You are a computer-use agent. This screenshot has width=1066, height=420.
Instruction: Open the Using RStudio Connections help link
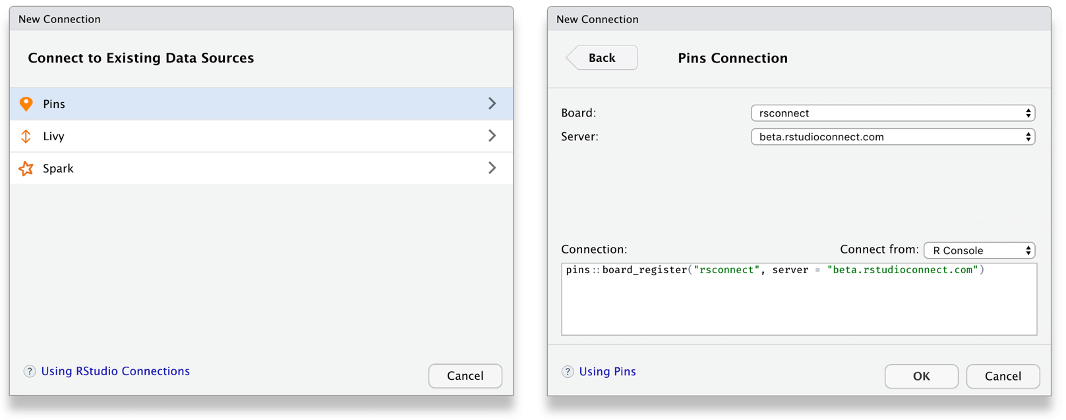115,371
